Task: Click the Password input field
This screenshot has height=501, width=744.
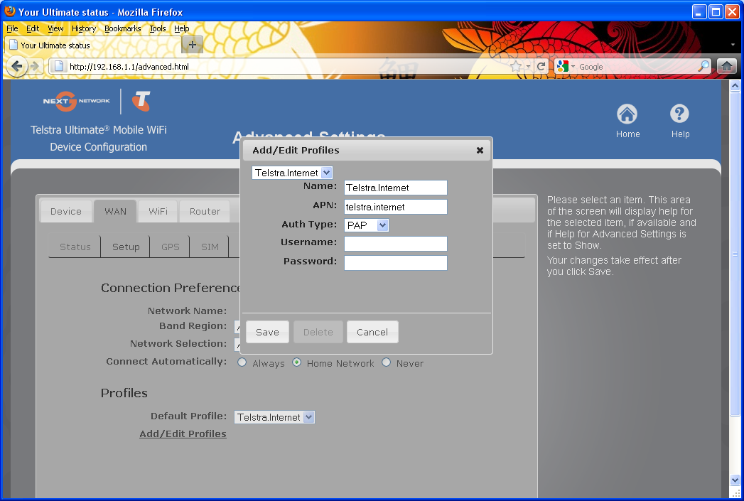Action: click(x=396, y=263)
